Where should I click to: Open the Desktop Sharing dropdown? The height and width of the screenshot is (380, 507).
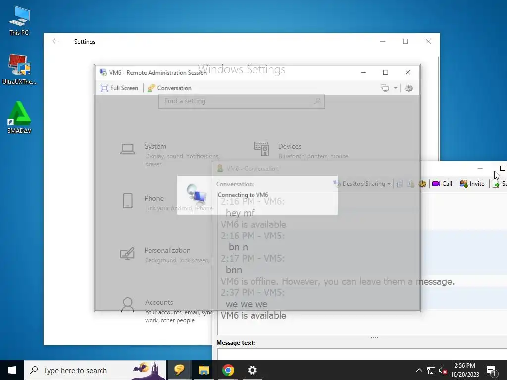tap(362, 184)
